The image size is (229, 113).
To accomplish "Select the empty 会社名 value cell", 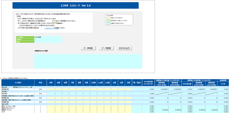I will click(x=48, y=39).
